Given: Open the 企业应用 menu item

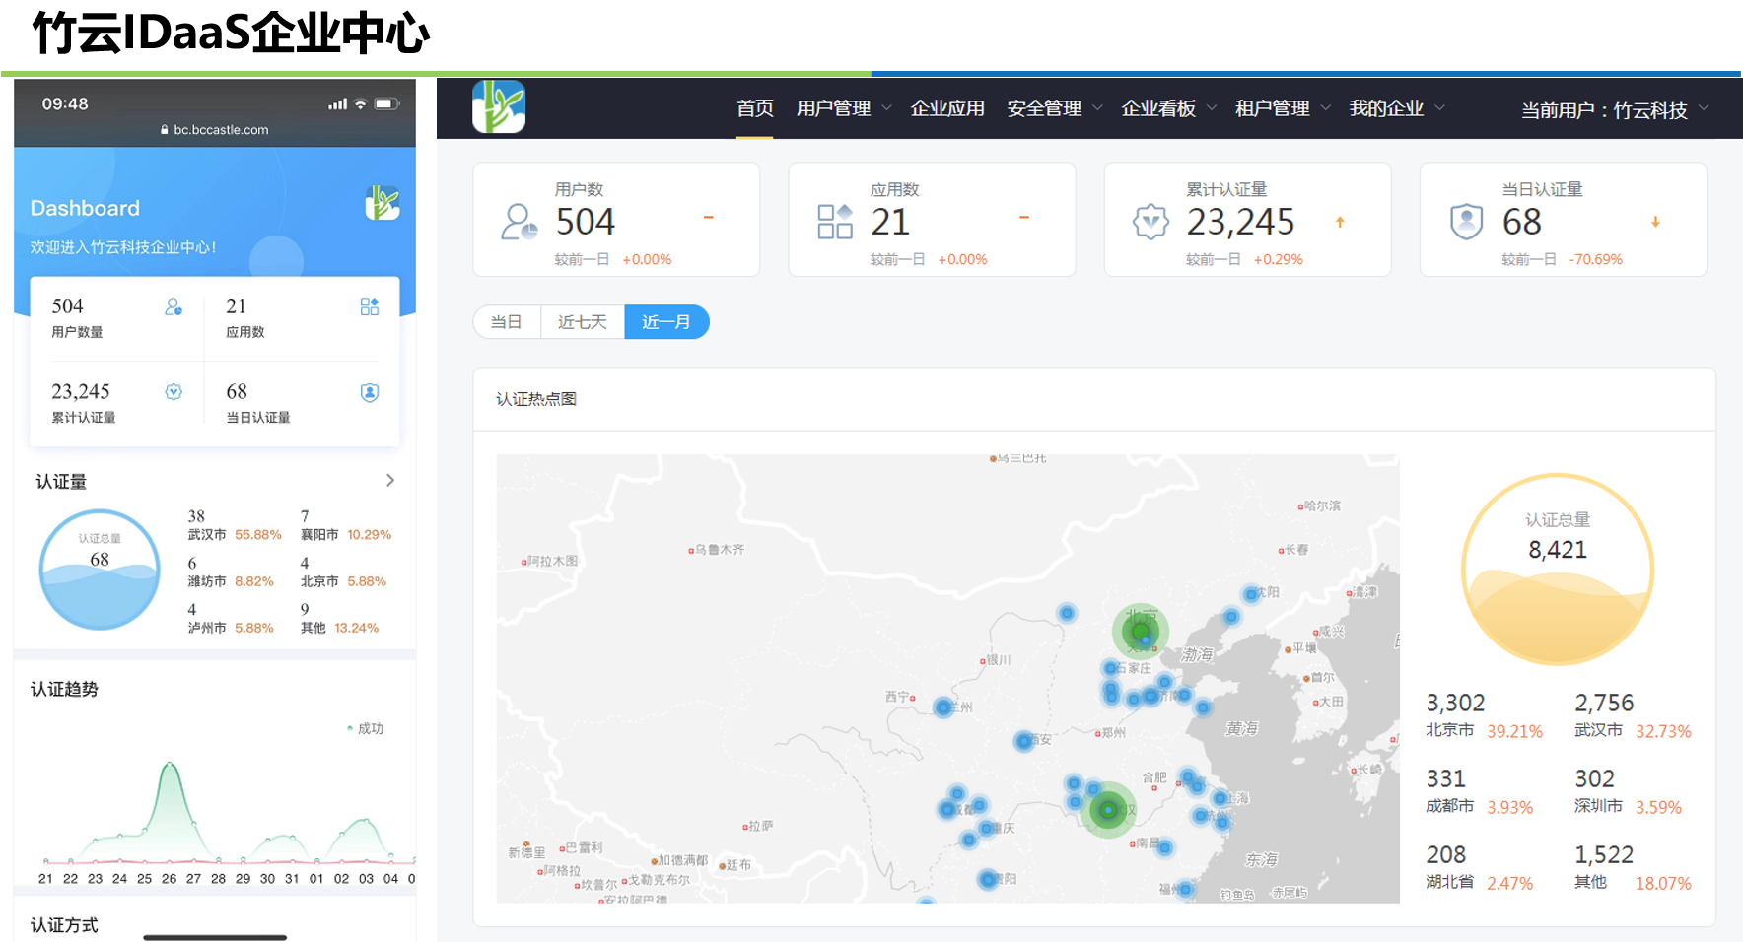Looking at the screenshot, I should click(947, 108).
